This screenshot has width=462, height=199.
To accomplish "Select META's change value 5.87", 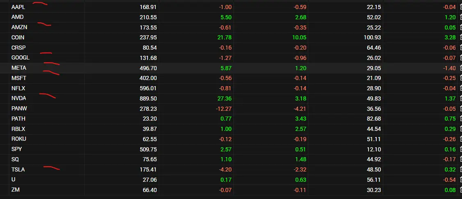I will click(x=226, y=68).
